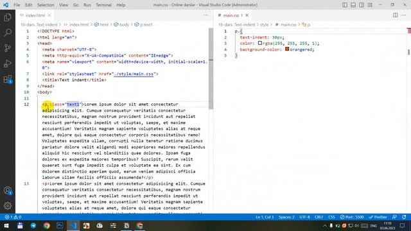Switch to the index.html tab

tap(35, 15)
